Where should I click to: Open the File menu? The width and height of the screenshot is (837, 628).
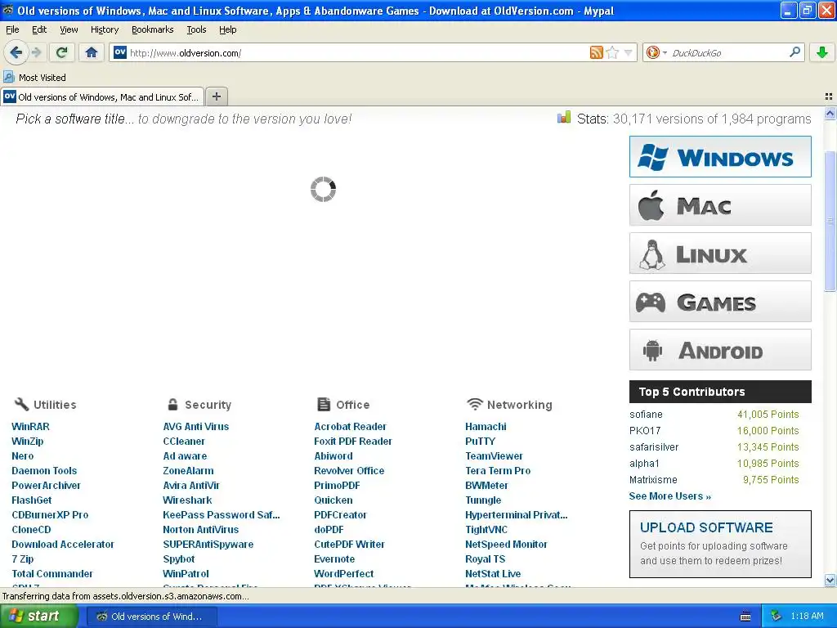click(12, 29)
